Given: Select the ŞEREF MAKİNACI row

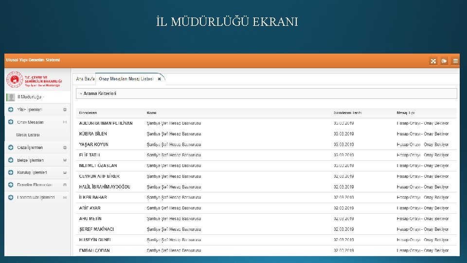Looking at the screenshot, I should tap(266, 229).
